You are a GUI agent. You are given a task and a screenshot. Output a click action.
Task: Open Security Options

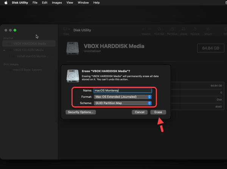click(x=81, y=112)
